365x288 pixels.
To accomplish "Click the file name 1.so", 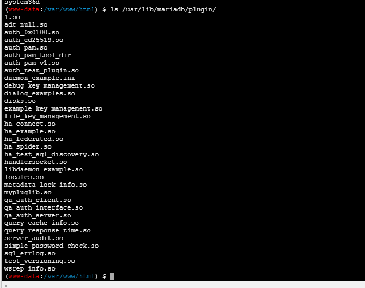I will tap(12, 17).
